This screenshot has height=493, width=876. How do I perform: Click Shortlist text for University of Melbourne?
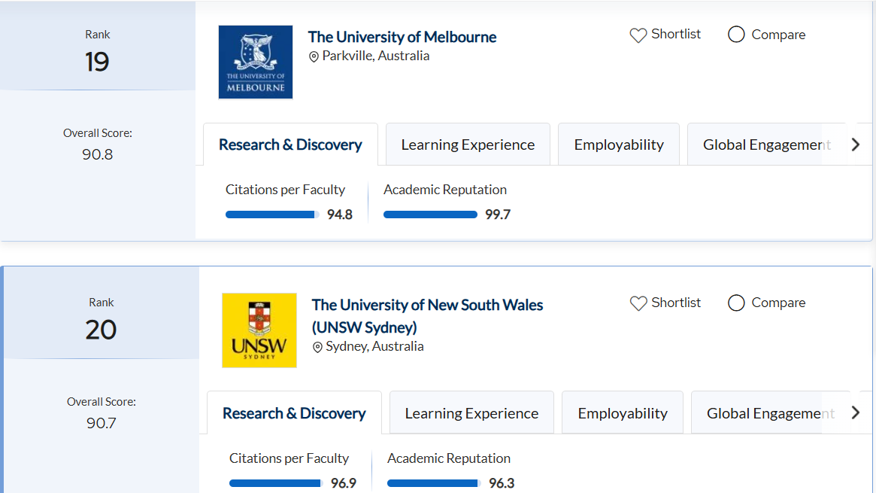(676, 34)
